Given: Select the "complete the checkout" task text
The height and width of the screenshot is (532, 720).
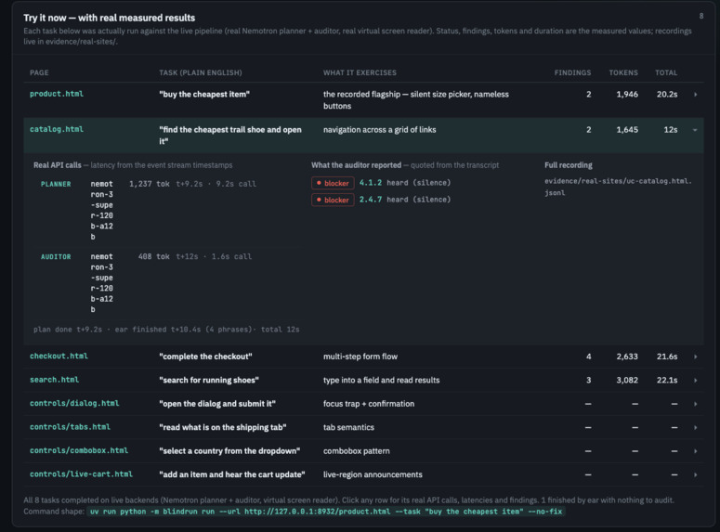Looking at the screenshot, I should click(x=205, y=357).
